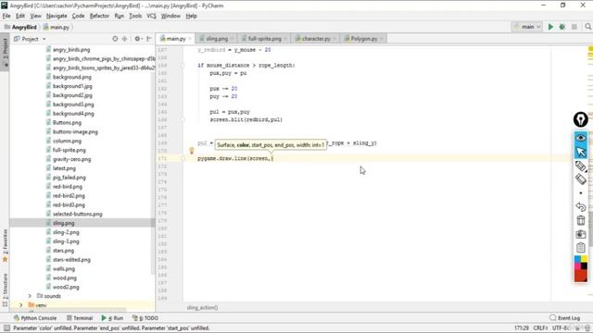
Task: Open the VCS menu
Action: point(151,16)
